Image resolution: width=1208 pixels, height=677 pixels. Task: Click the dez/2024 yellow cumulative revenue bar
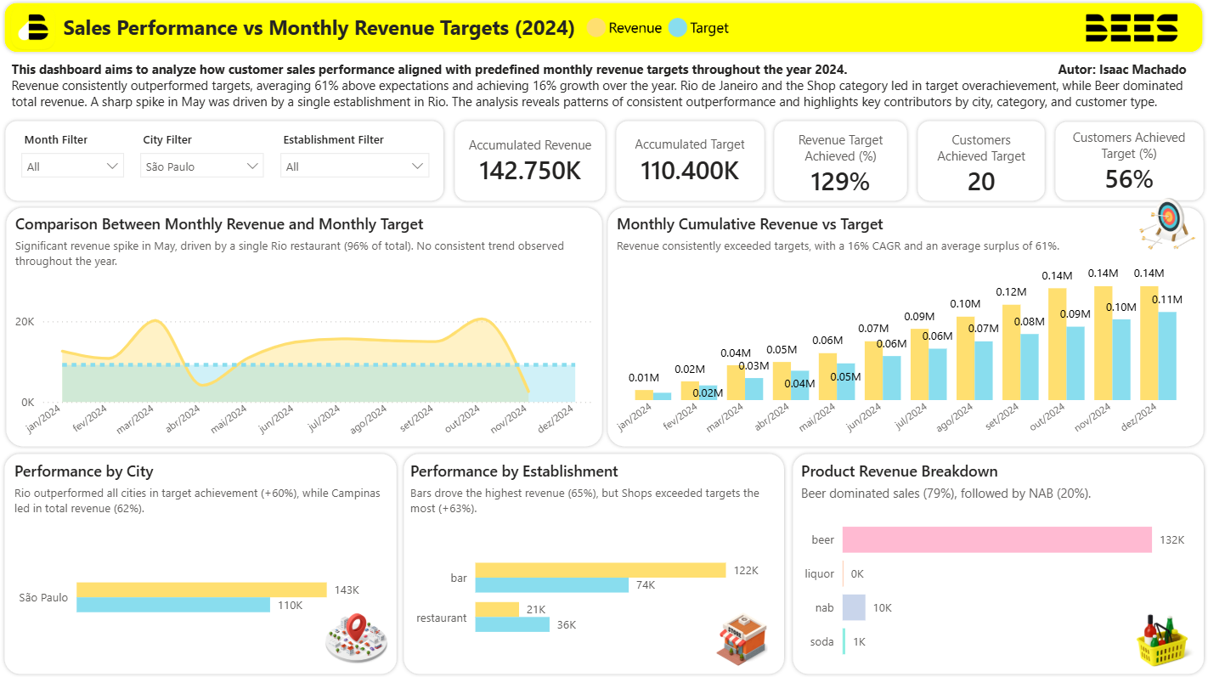click(1149, 343)
